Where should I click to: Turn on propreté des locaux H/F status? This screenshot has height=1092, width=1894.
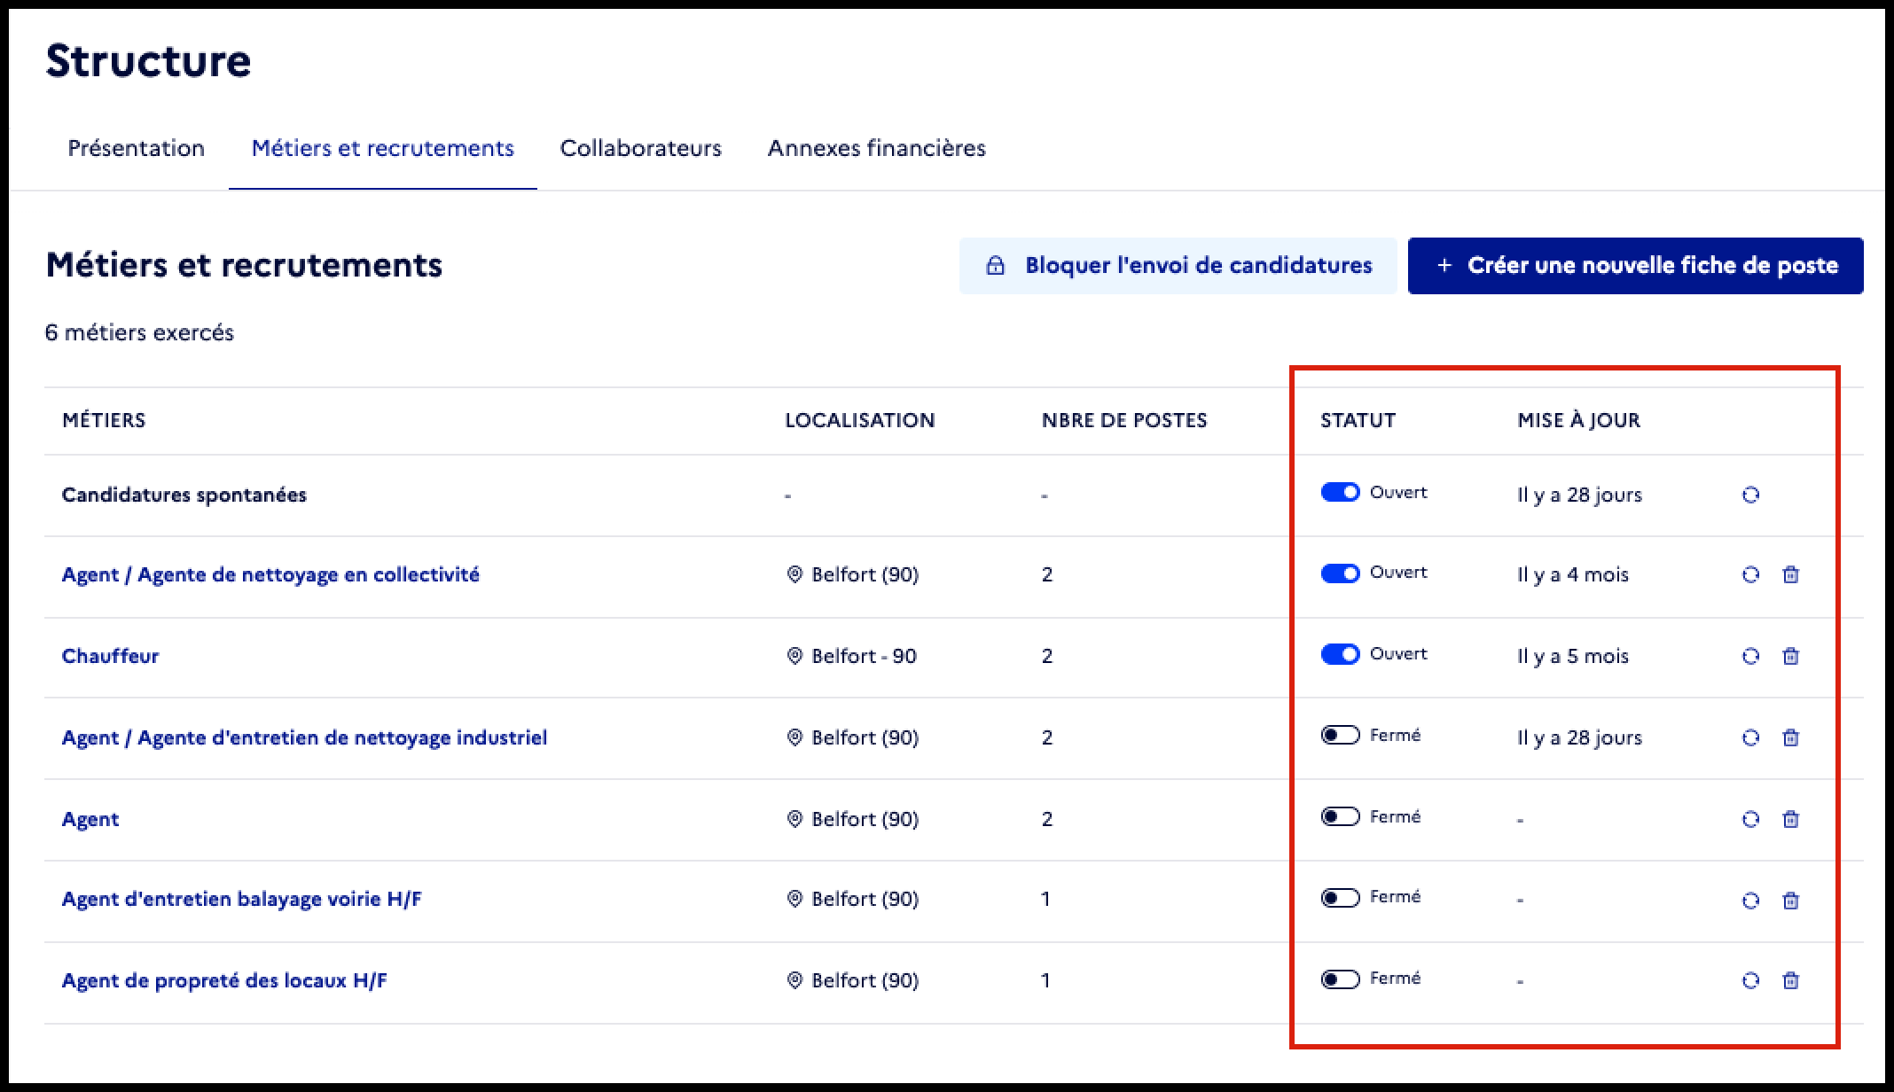[x=1340, y=979]
